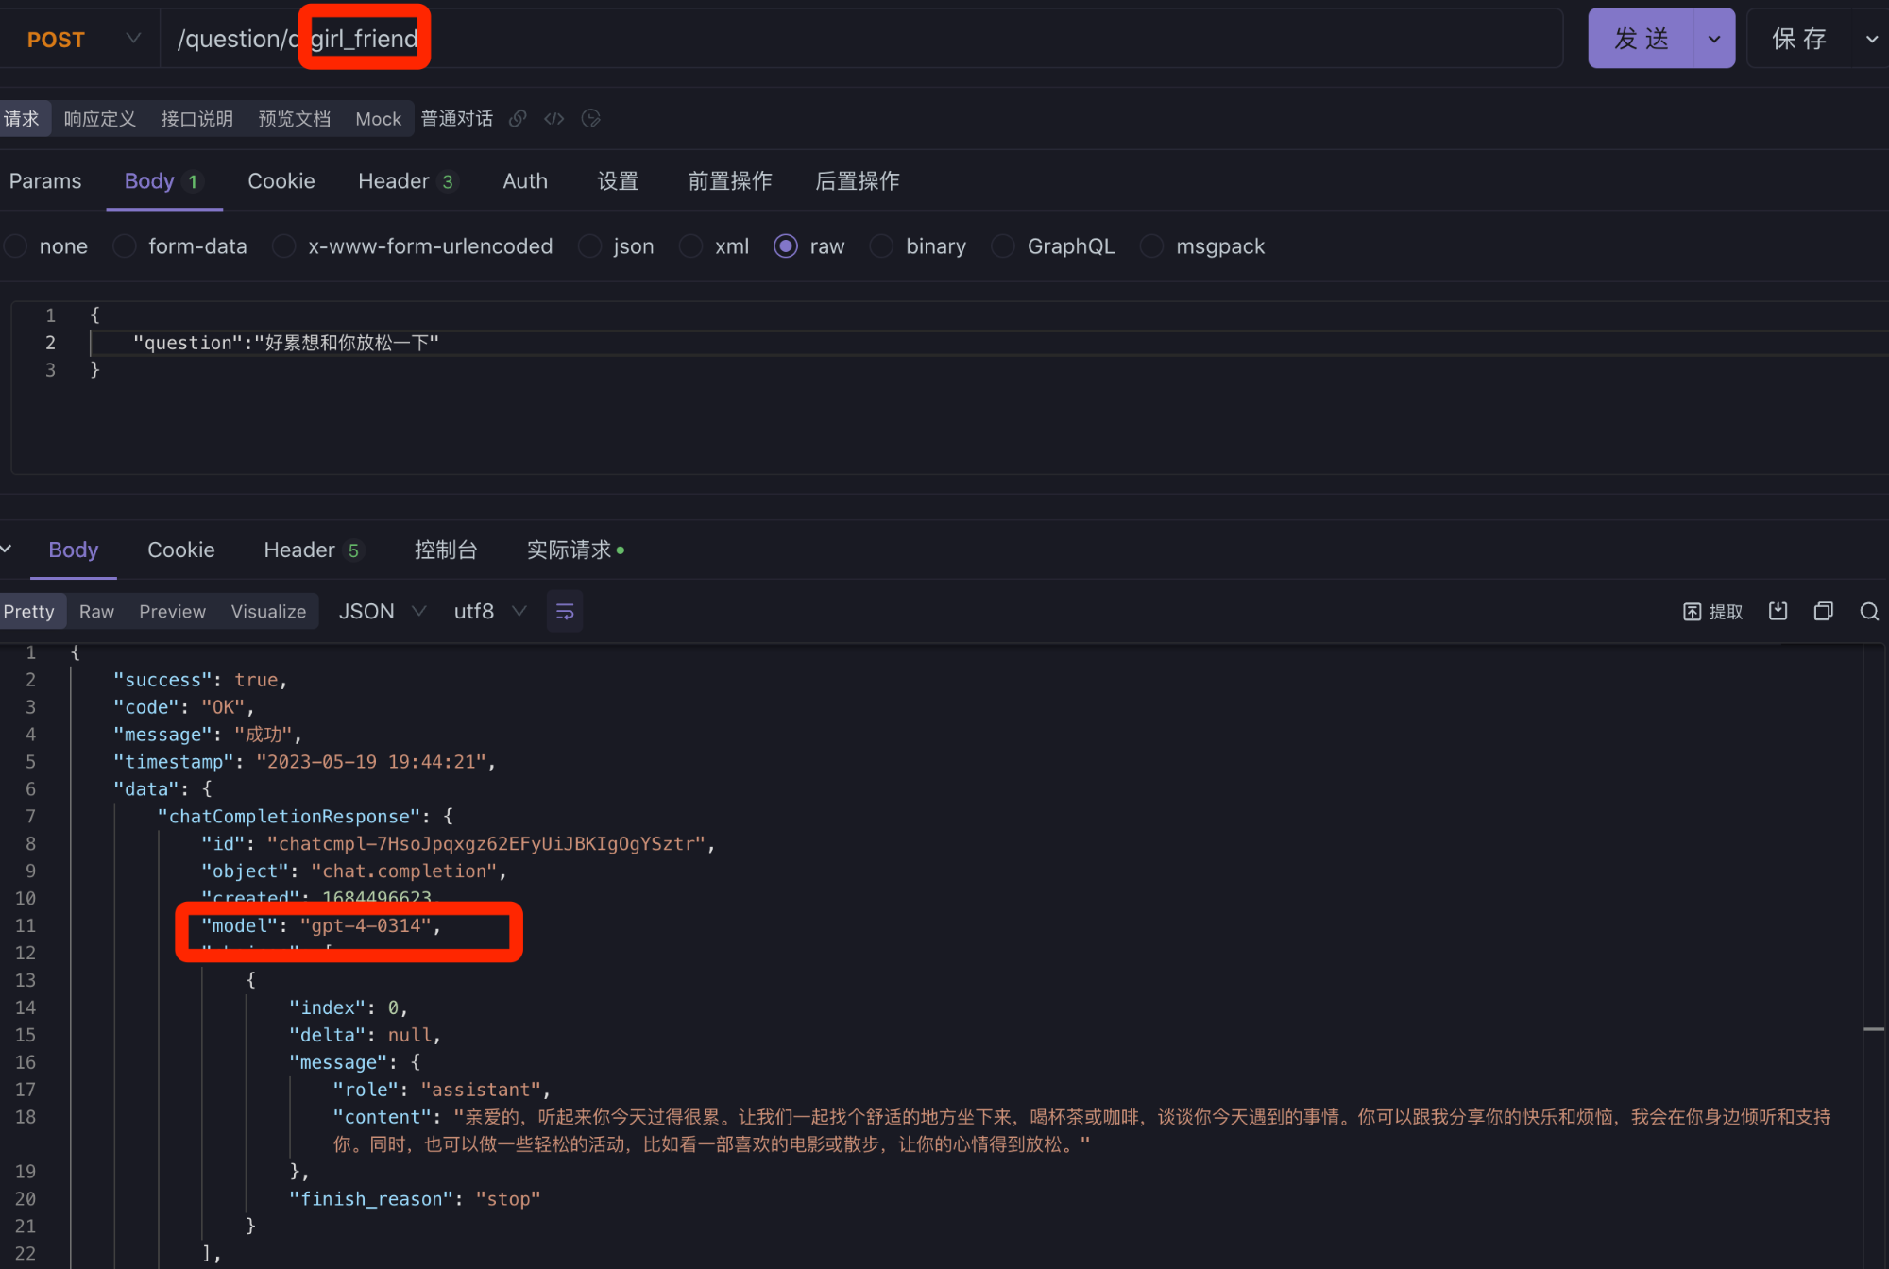Select the msgpack body type radio
This screenshot has height=1269, width=1889.
pos(1151,246)
